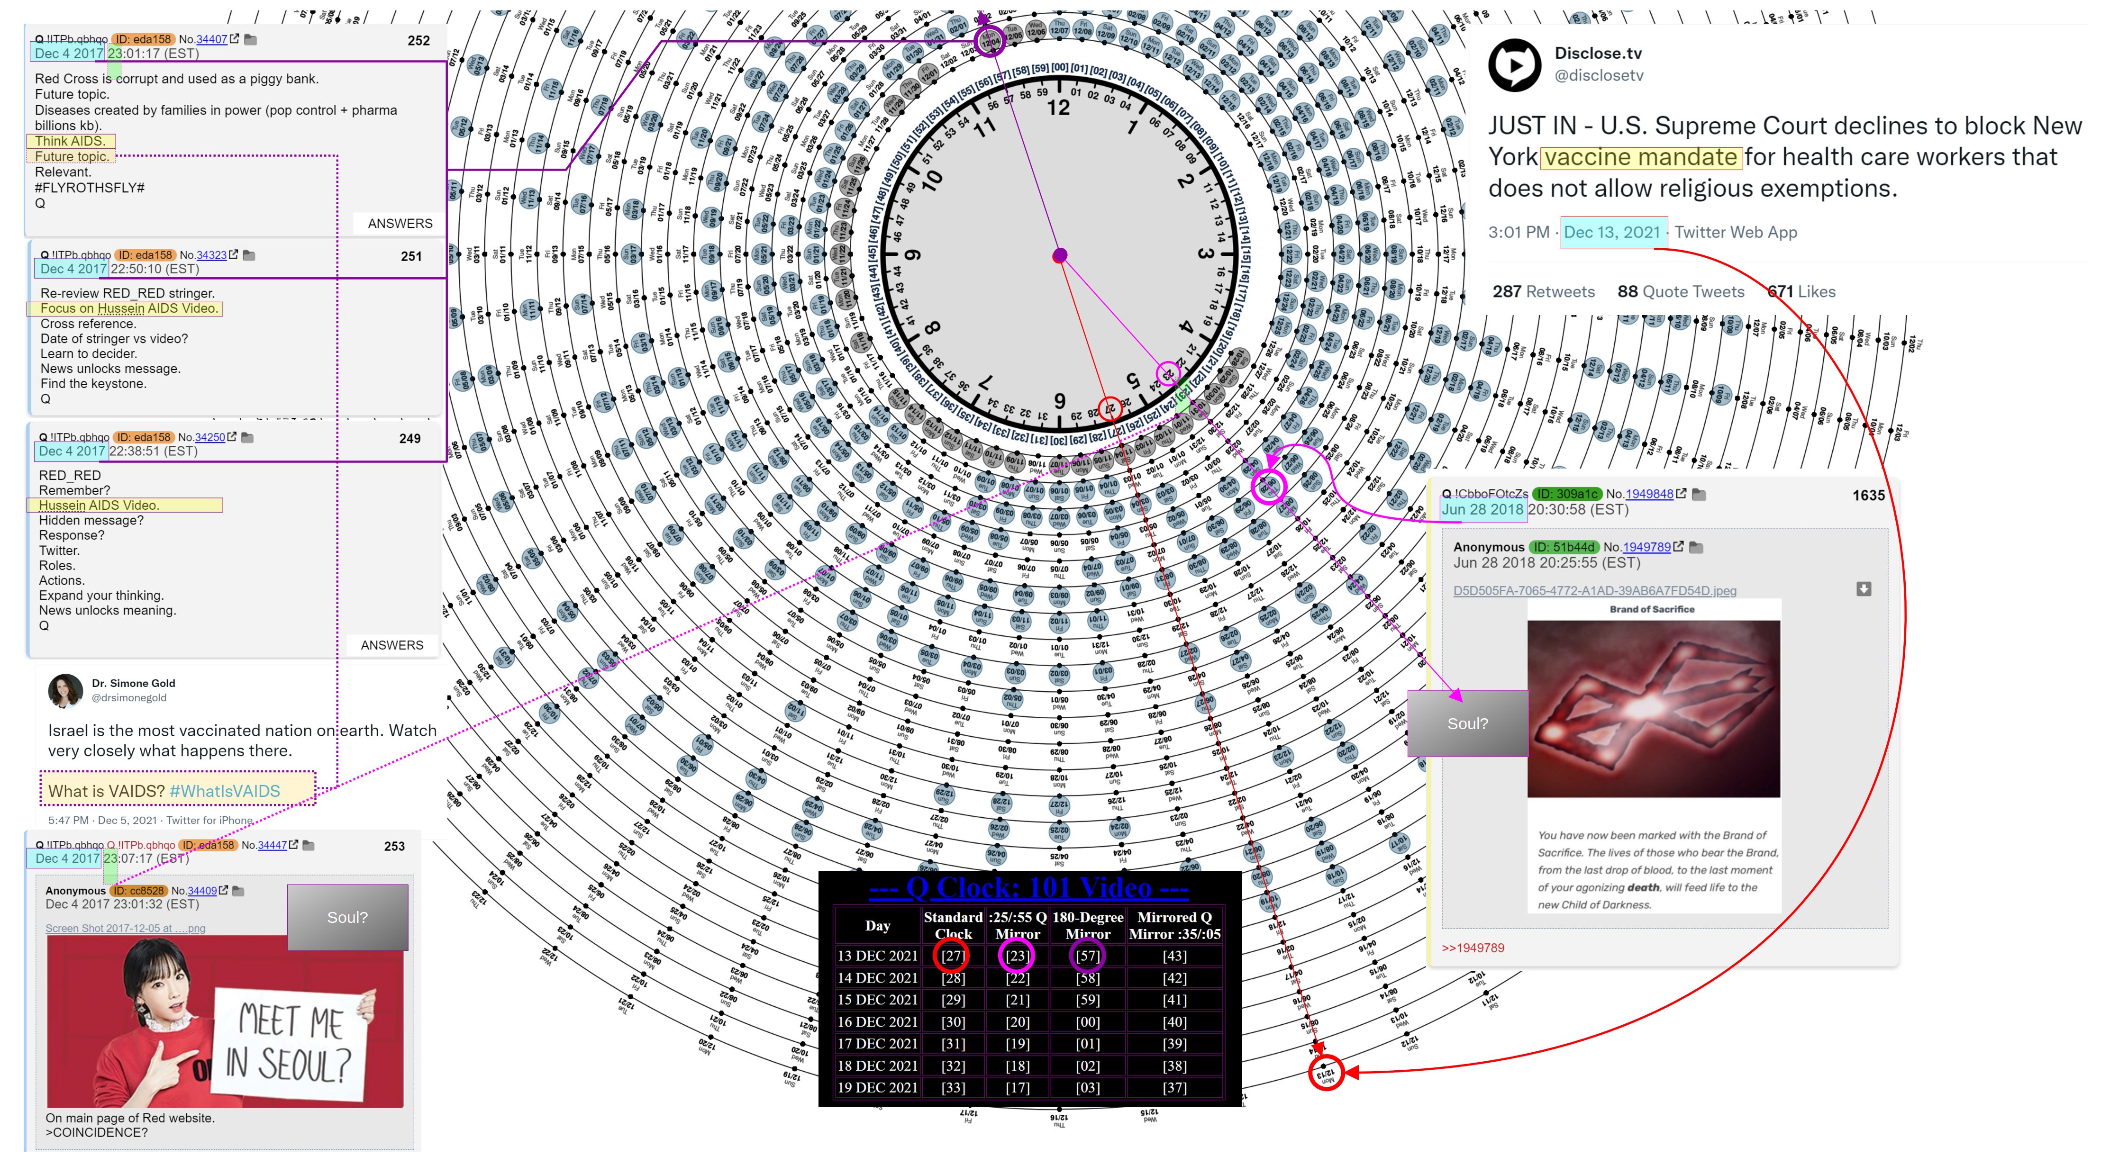Open the external link icon beside No.1949789
2119x1165 pixels.
point(1679,546)
